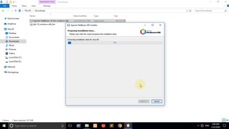Open File Explorer from the taskbar
The height and width of the screenshot is (129, 229).
point(87,126)
